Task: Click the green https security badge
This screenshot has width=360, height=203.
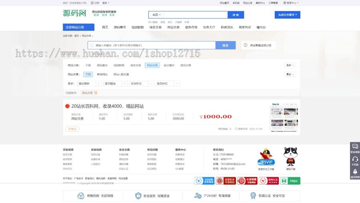Action: (x=290, y=181)
